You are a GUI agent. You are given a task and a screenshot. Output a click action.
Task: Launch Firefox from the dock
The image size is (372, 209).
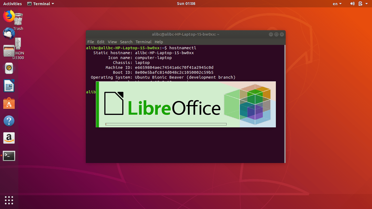(9, 16)
